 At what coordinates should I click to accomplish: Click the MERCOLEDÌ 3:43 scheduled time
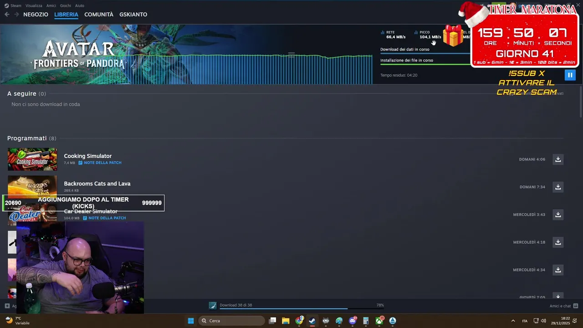tap(529, 215)
